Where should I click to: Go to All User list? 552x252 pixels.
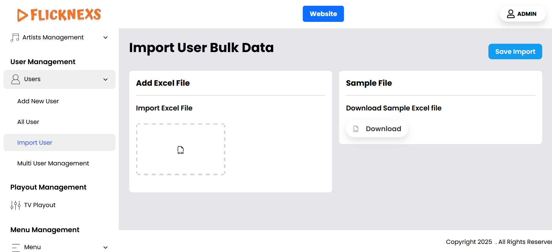[28, 122]
